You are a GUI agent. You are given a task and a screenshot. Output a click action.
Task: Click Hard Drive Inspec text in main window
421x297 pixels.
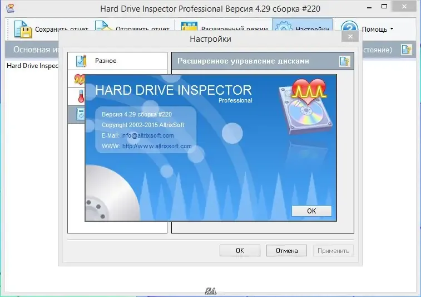pos(32,66)
